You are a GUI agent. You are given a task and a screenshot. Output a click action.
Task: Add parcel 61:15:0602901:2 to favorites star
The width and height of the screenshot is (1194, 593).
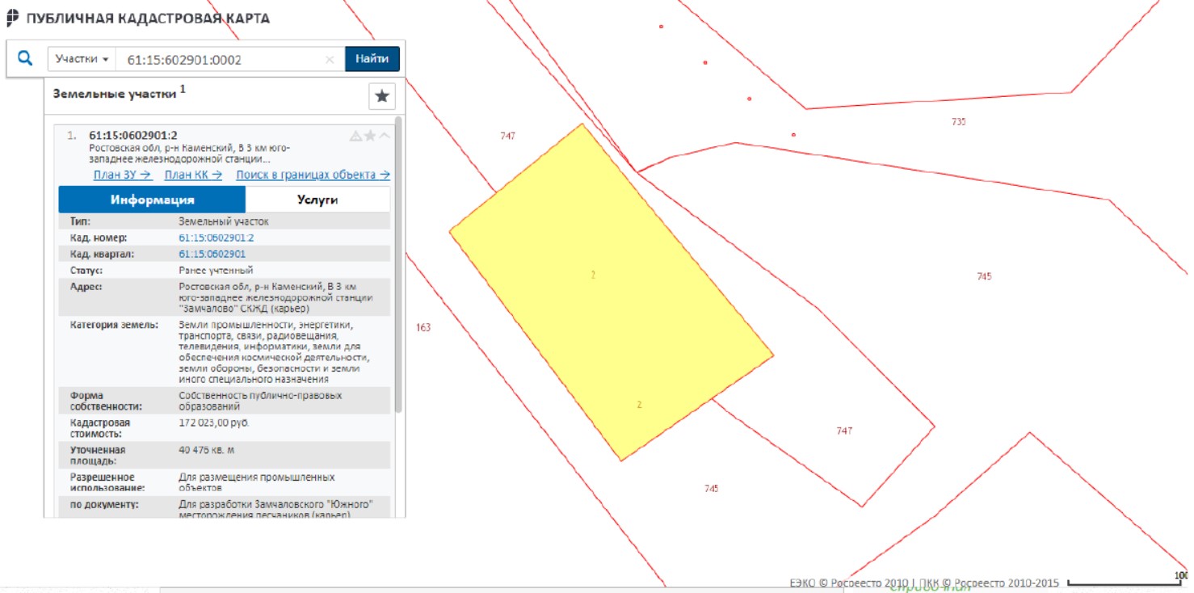click(370, 136)
